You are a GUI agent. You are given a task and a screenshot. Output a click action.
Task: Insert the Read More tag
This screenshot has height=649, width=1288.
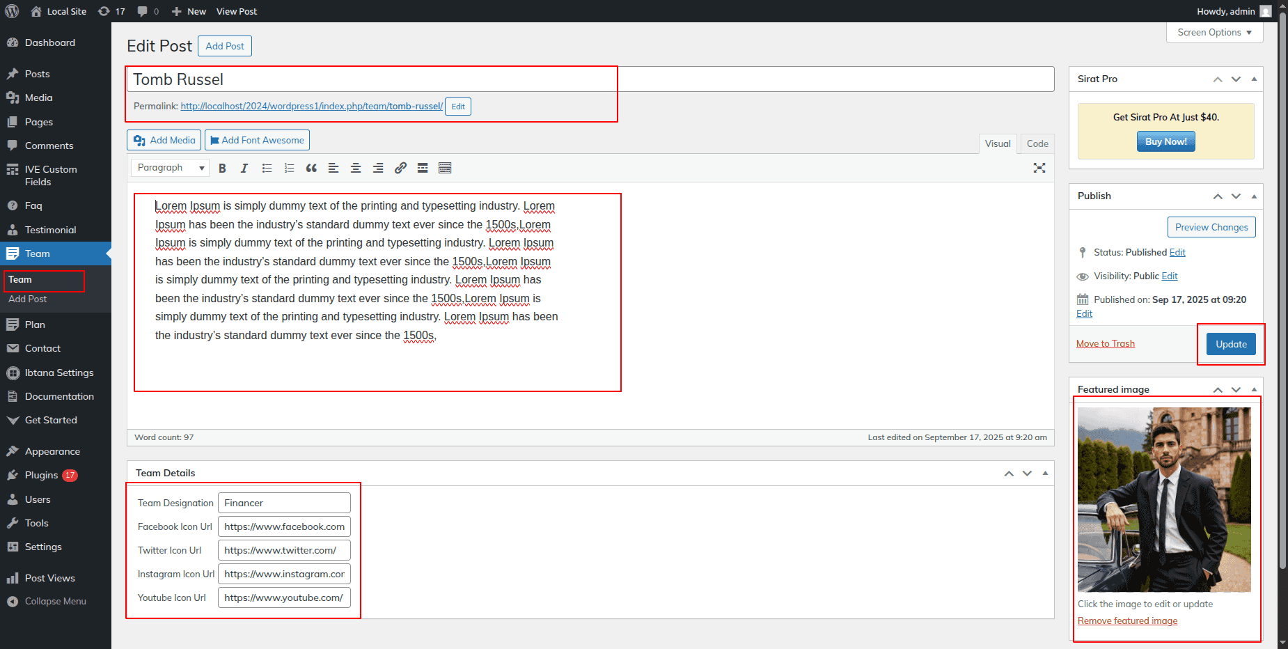pos(423,168)
